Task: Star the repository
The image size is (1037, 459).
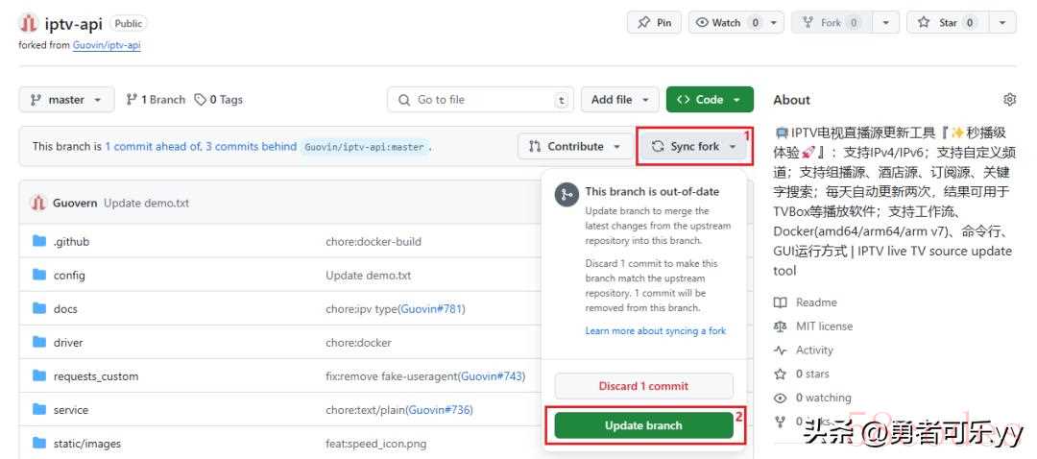Action: (947, 22)
